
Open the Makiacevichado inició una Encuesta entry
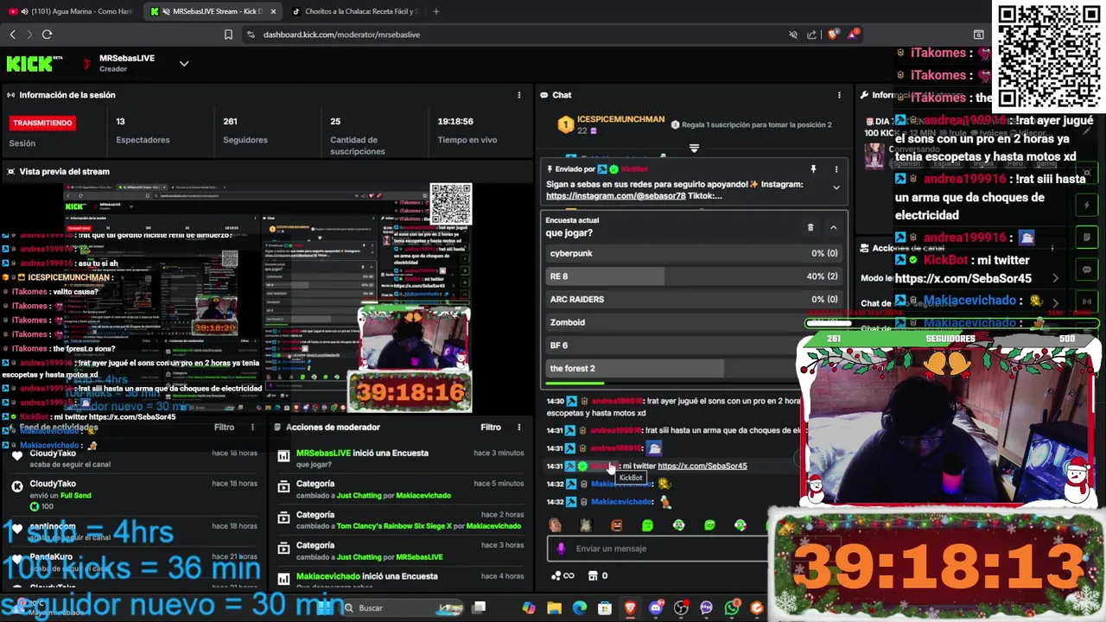coord(401,580)
